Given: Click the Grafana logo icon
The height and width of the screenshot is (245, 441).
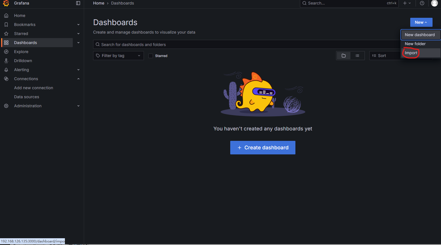Looking at the screenshot, I should (6, 3).
